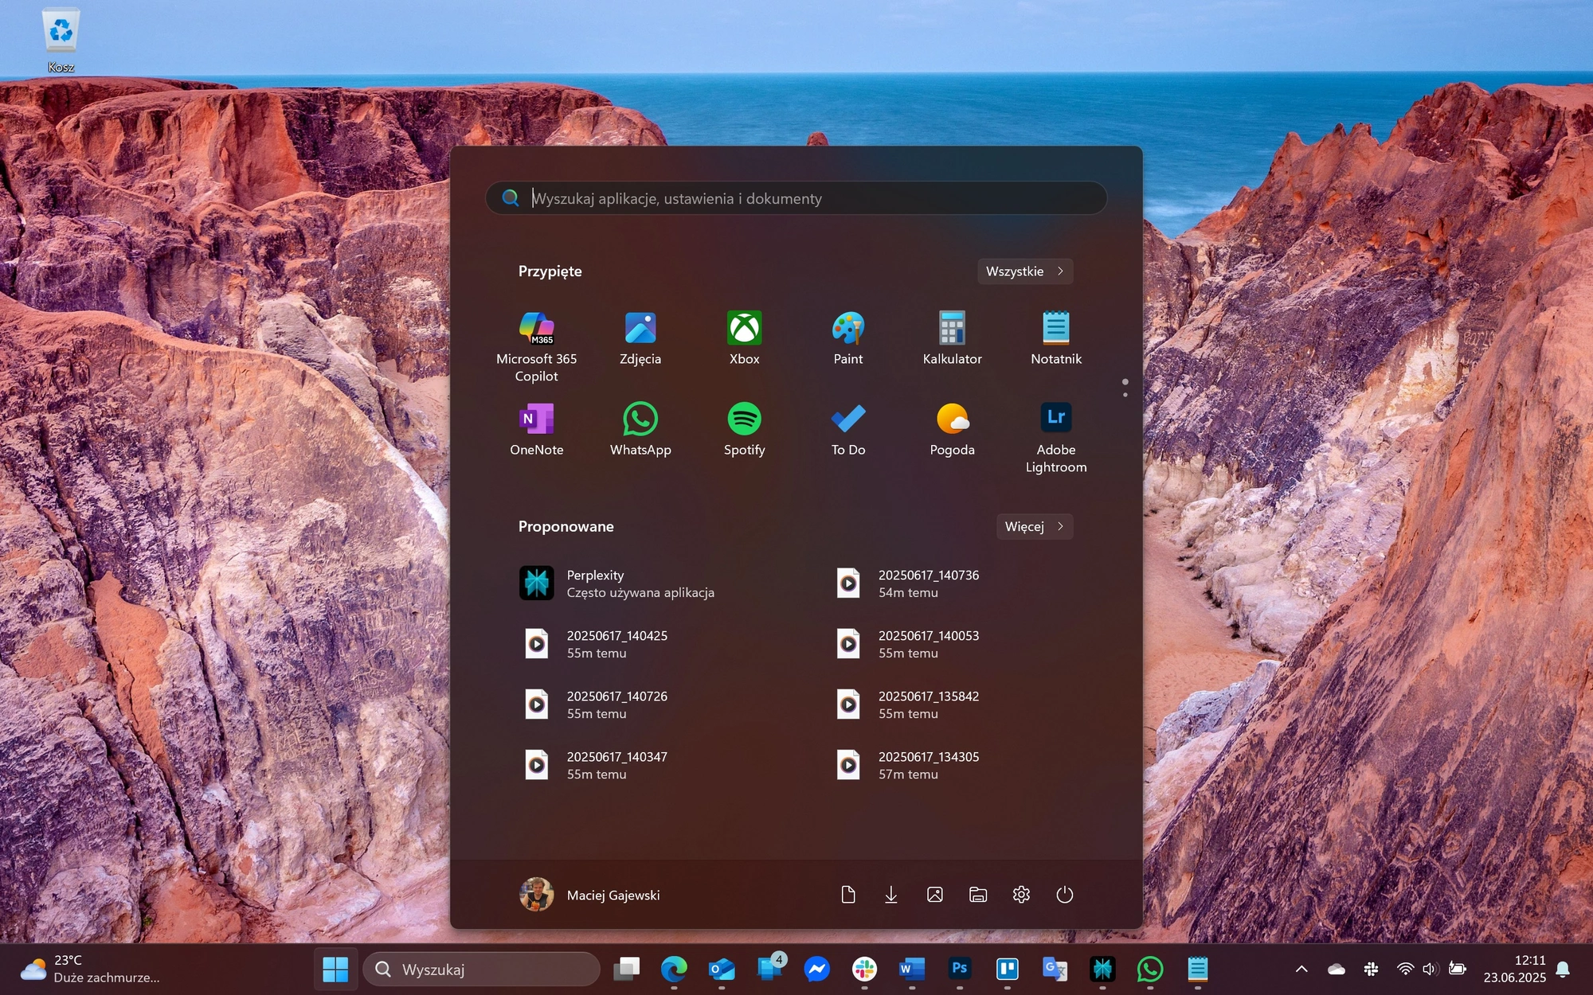1593x995 pixels.
Task: Open Trello from the taskbar
Action: [1008, 969]
